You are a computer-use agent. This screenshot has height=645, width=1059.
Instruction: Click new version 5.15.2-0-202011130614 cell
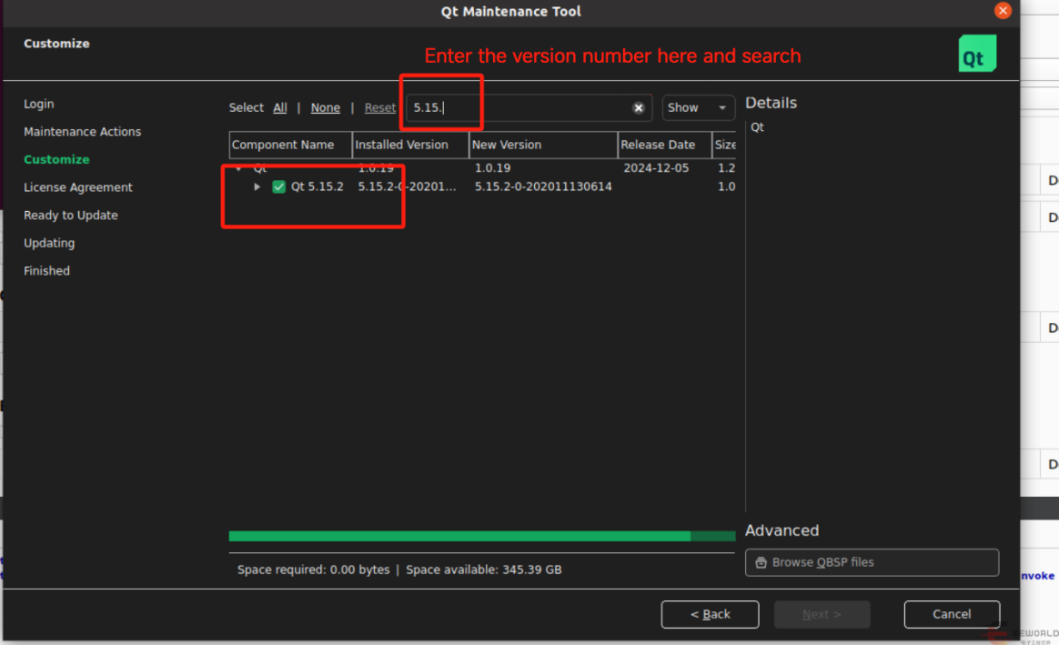543,187
